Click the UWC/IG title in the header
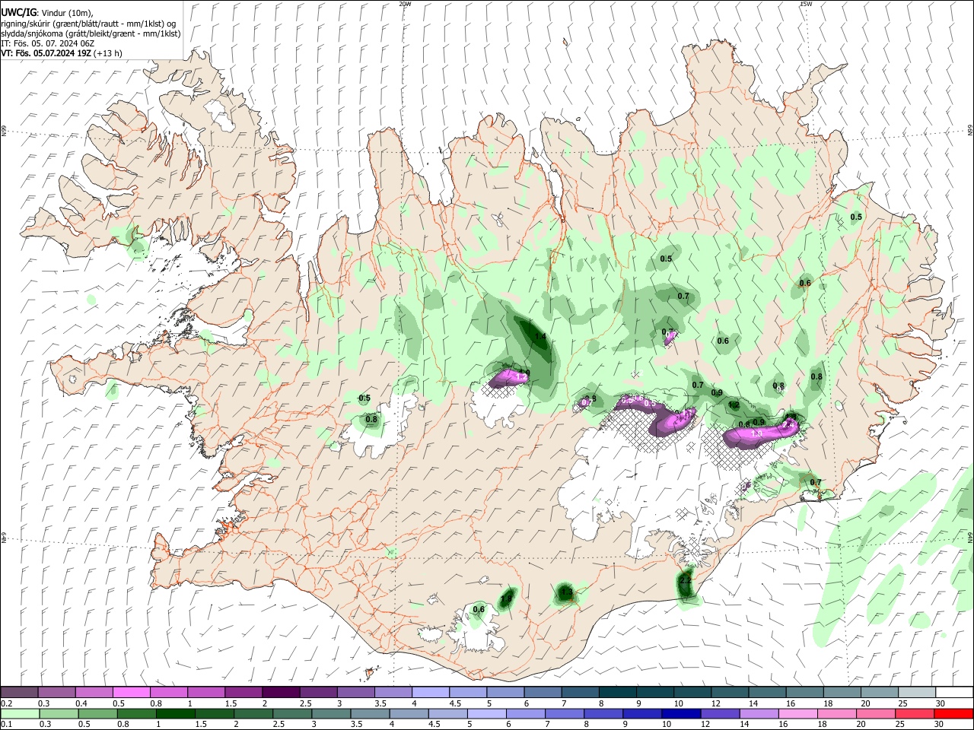This screenshot has height=730, width=974. [18, 12]
